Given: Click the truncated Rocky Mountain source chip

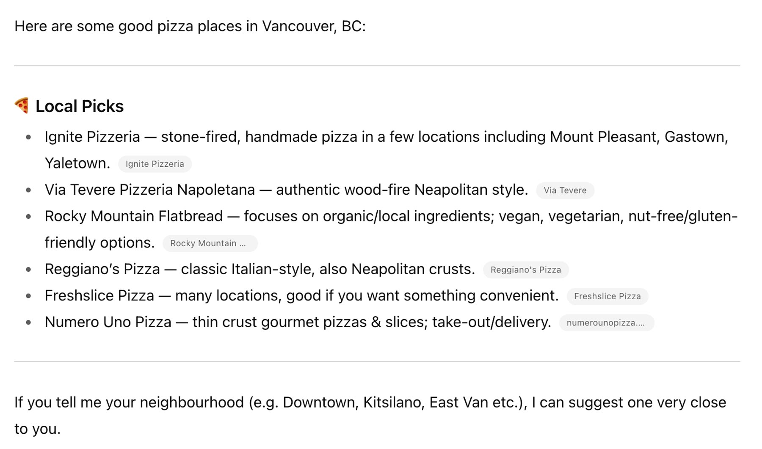Looking at the screenshot, I should [210, 243].
